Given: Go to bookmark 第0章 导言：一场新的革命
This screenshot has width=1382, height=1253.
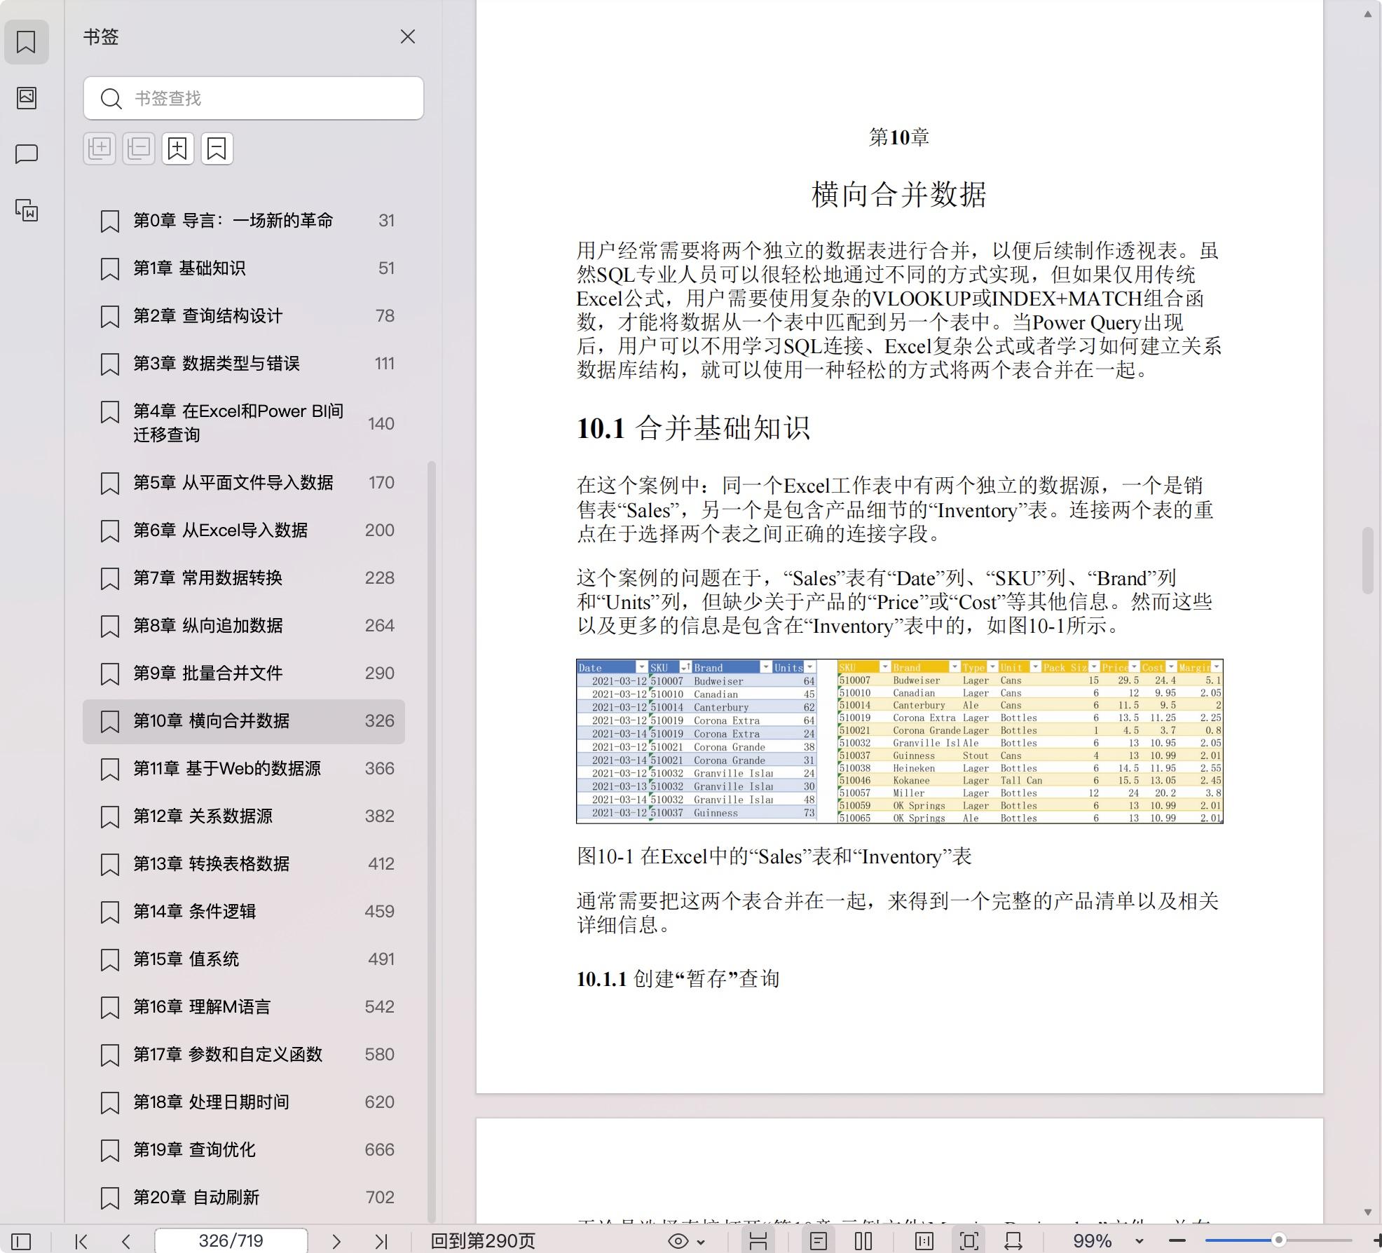Looking at the screenshot, I should pyautogui.click(x=244, y=221).
